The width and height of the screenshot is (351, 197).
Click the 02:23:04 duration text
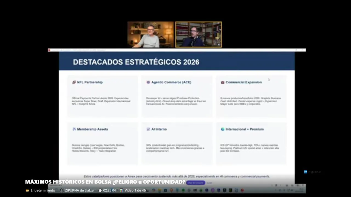coord(109,190)
